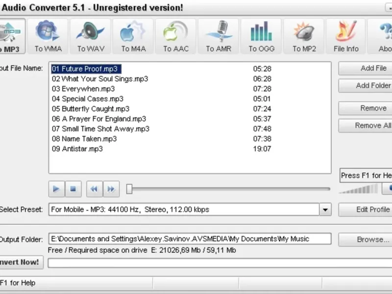Screen dimensions: 392x294
Task: Open the File Info tool
Action: pos(346,36)
